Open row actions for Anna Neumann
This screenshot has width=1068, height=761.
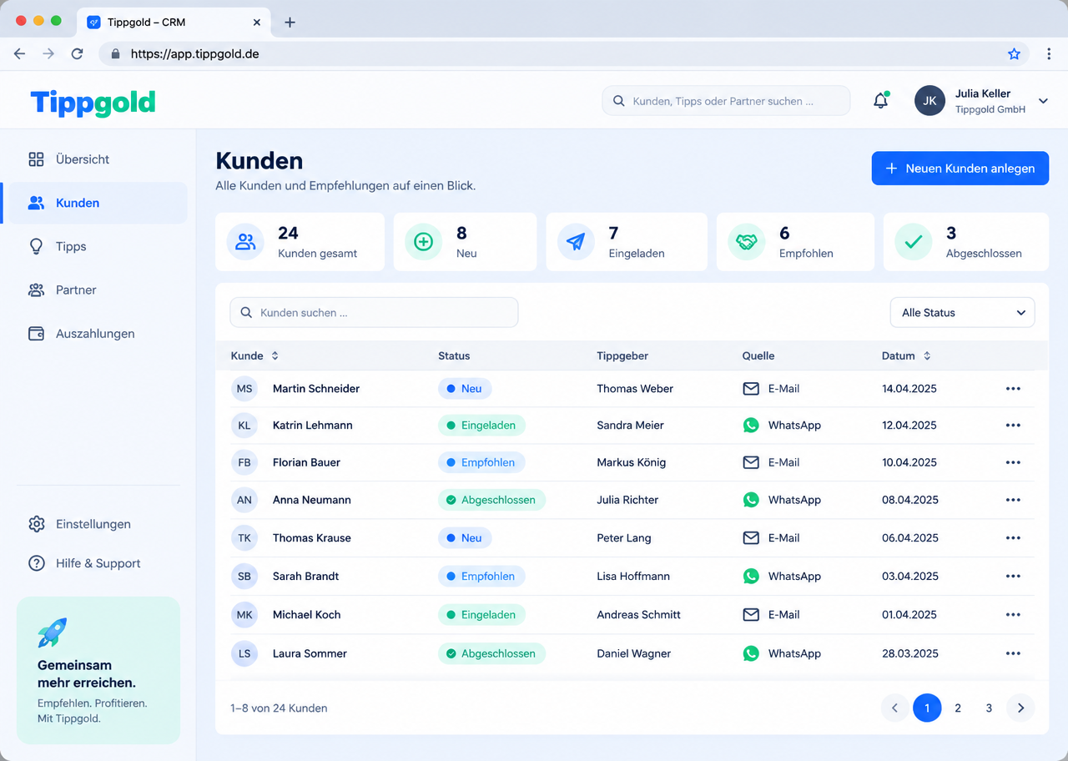[x=1013, y=500]
